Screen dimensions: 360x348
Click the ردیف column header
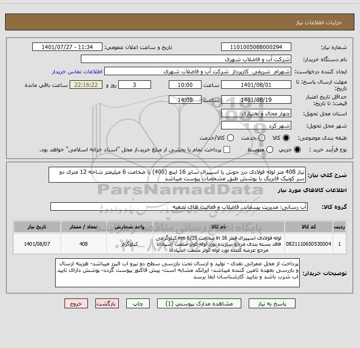tap(339, 227)
